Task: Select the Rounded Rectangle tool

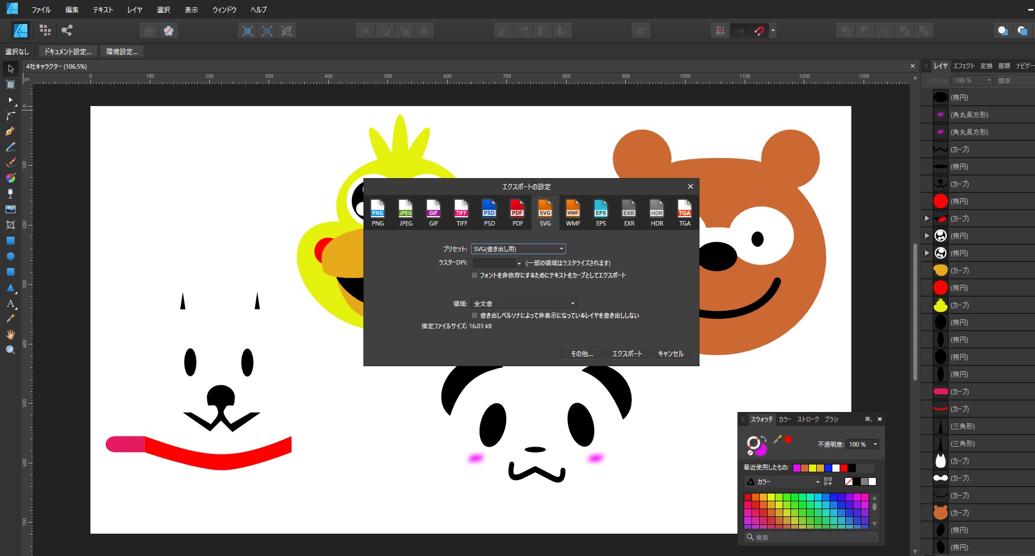Action: click(11, 272)
